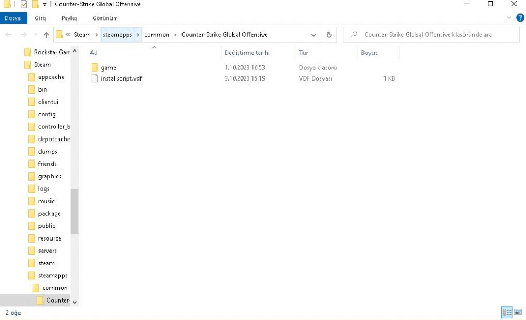Image resolution: width=526 pixels, height=320 pixels.
Task: Open the Dosya menu tab
Action: coord(13,18)
